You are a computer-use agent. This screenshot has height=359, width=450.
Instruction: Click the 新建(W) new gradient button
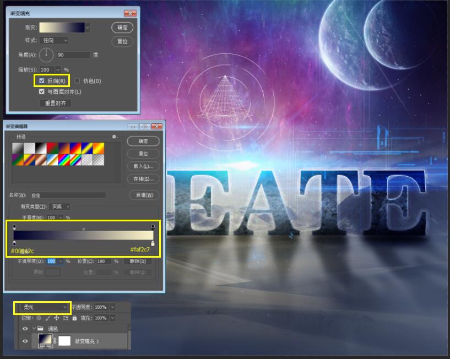144,195
